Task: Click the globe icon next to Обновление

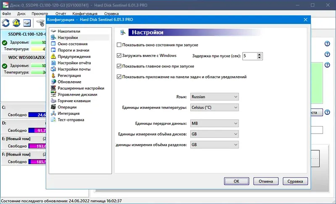Action: coord(53,82)
